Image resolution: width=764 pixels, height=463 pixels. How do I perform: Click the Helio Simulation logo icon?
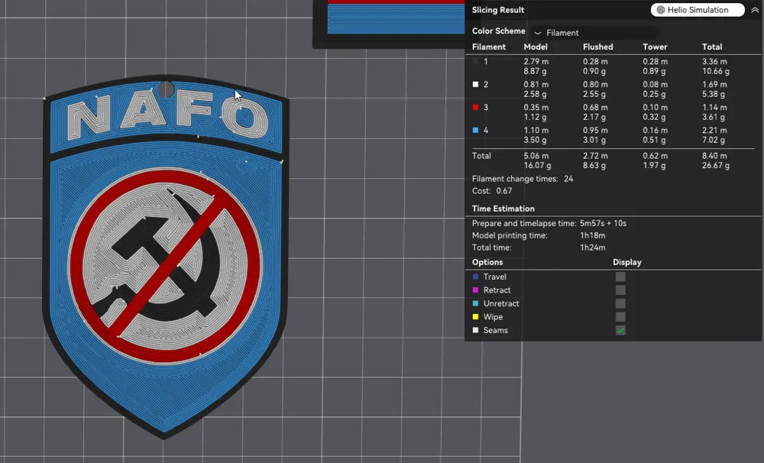(x=661, y=10)
